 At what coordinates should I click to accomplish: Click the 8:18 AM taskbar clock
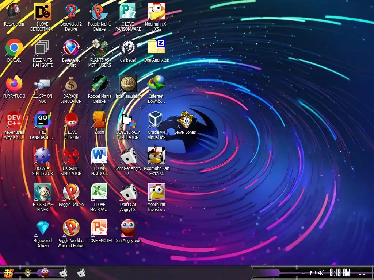click(340, 273)
